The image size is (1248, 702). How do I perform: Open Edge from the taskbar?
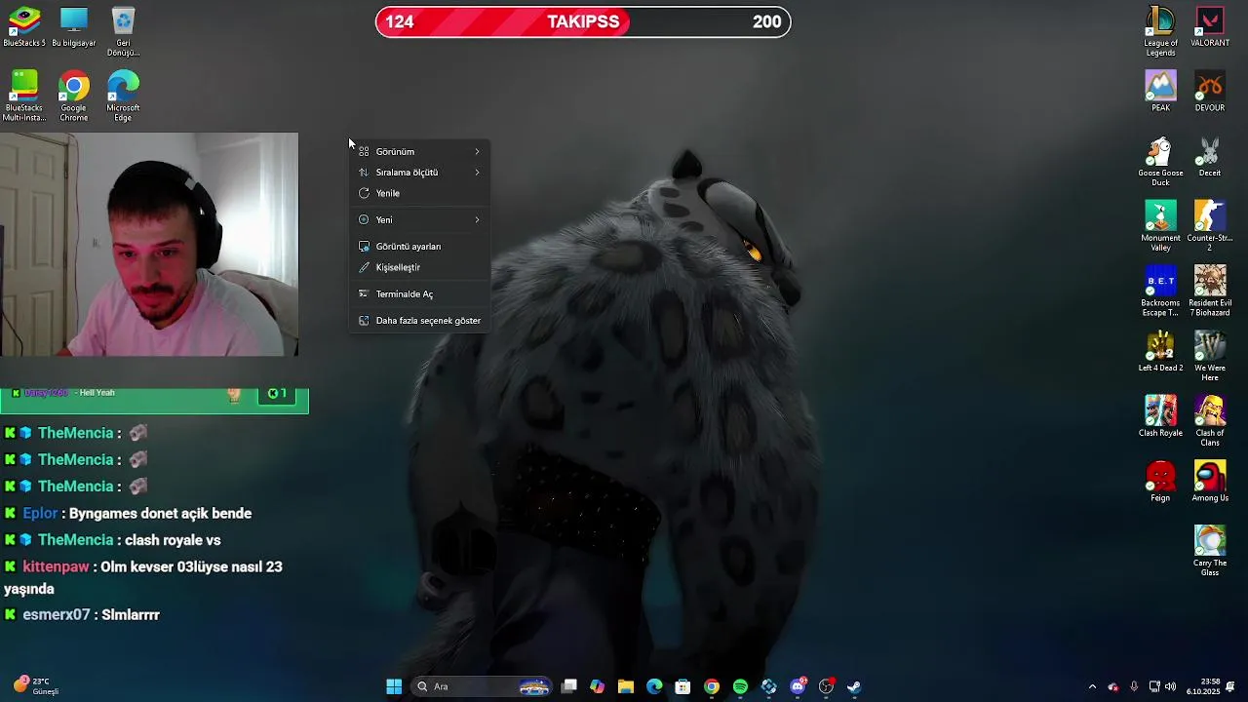[654, 686]
